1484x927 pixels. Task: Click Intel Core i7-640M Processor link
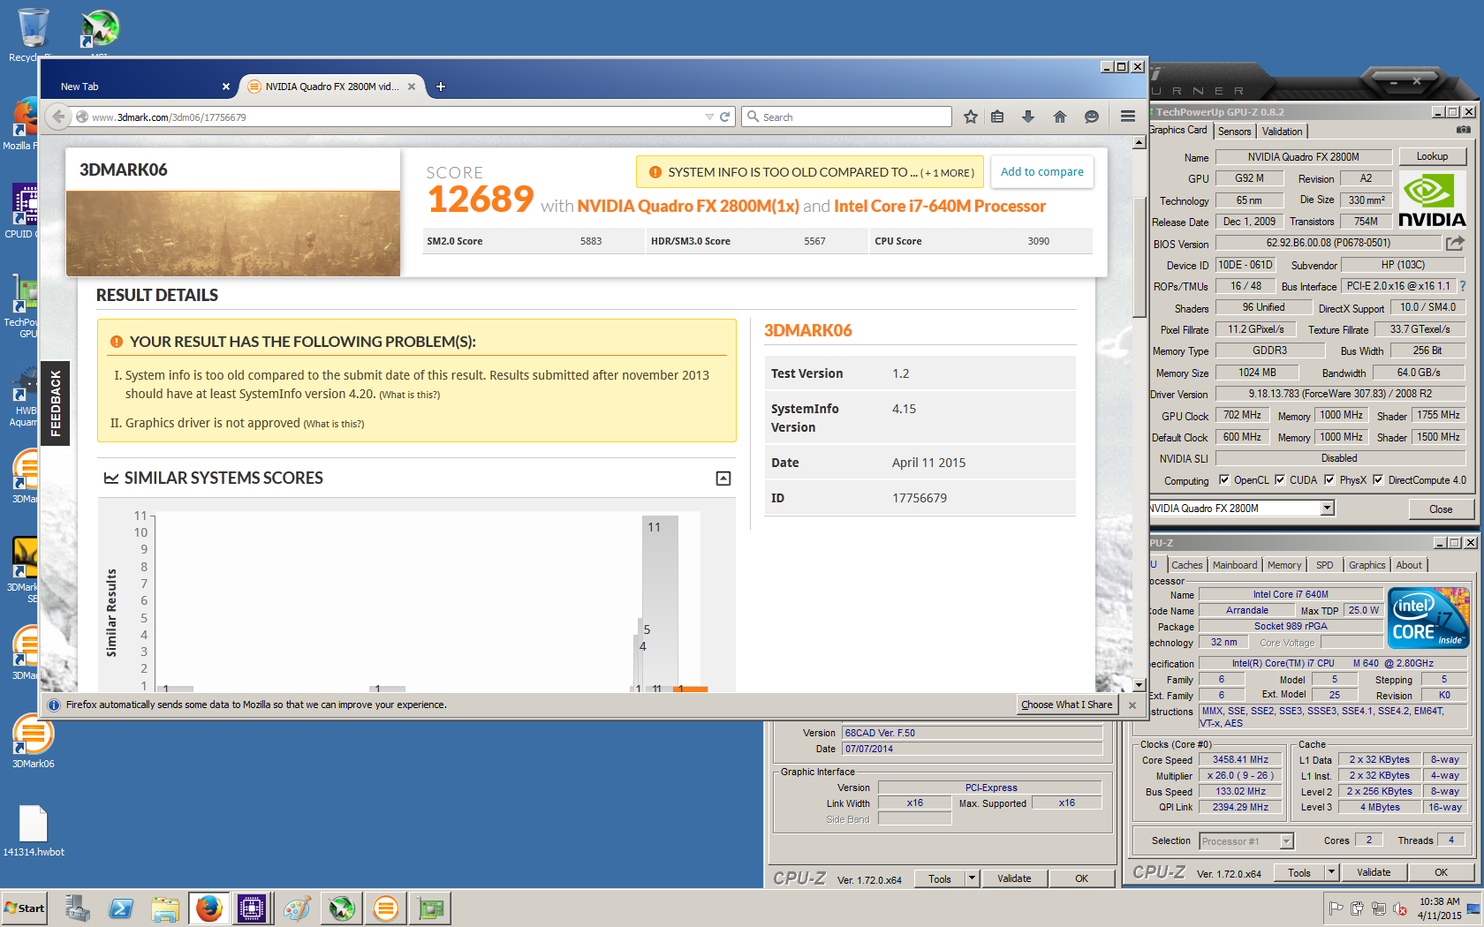click(940, 206)
